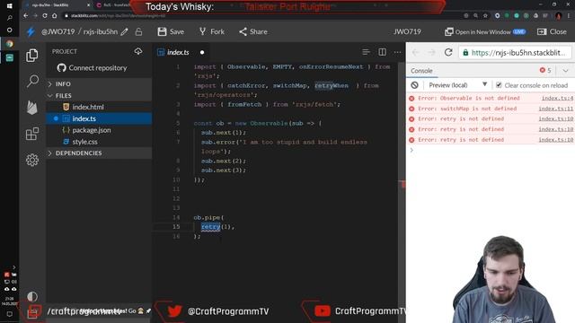Select the Console tab
Screen dimensions: 575x323
click(421, 71)
